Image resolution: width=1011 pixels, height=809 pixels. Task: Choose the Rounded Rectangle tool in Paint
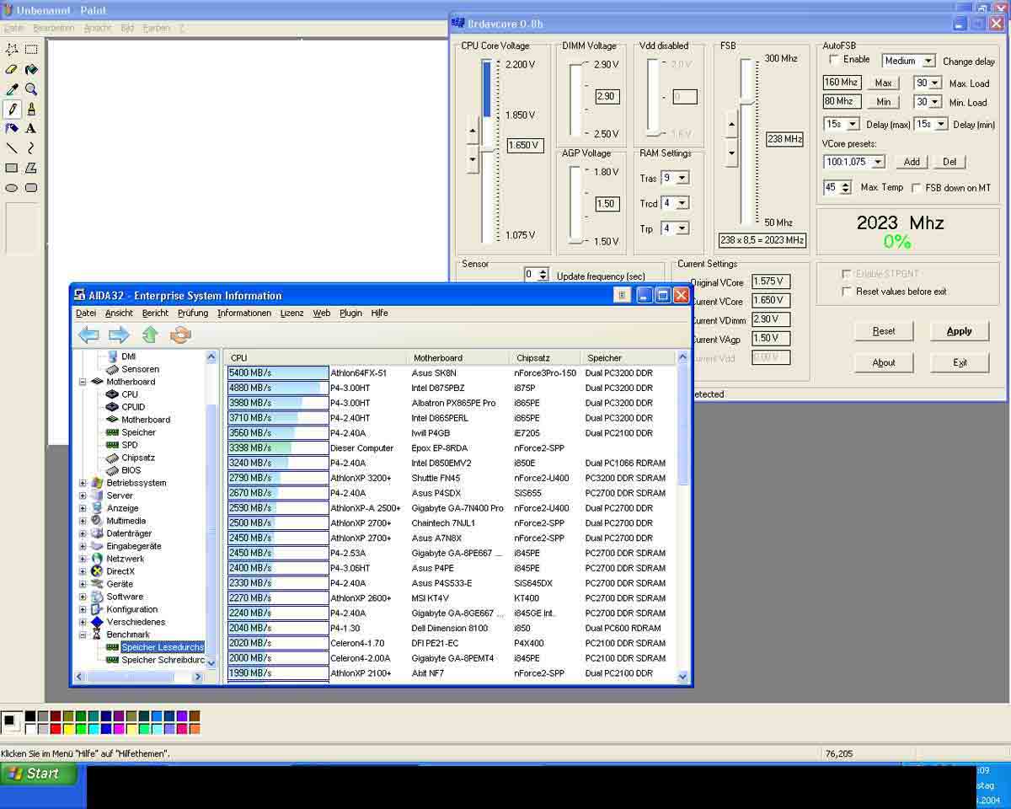(x=31, y=187)
